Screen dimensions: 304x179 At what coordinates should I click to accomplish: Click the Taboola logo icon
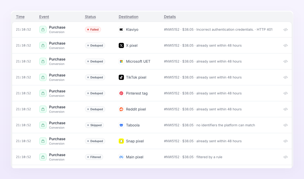(121, 125)
